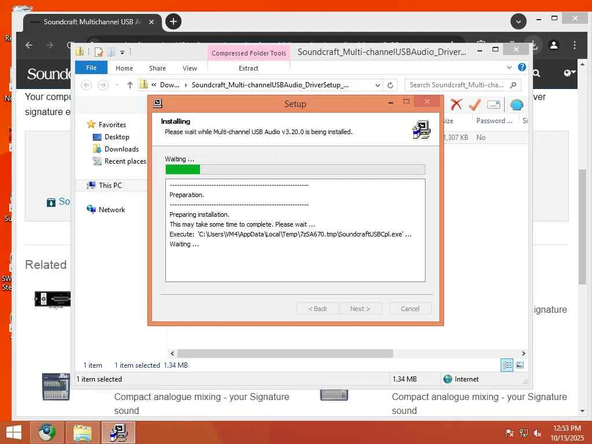Open File Explorer from the taskbar
592x444 pixels.
(82, 432)
